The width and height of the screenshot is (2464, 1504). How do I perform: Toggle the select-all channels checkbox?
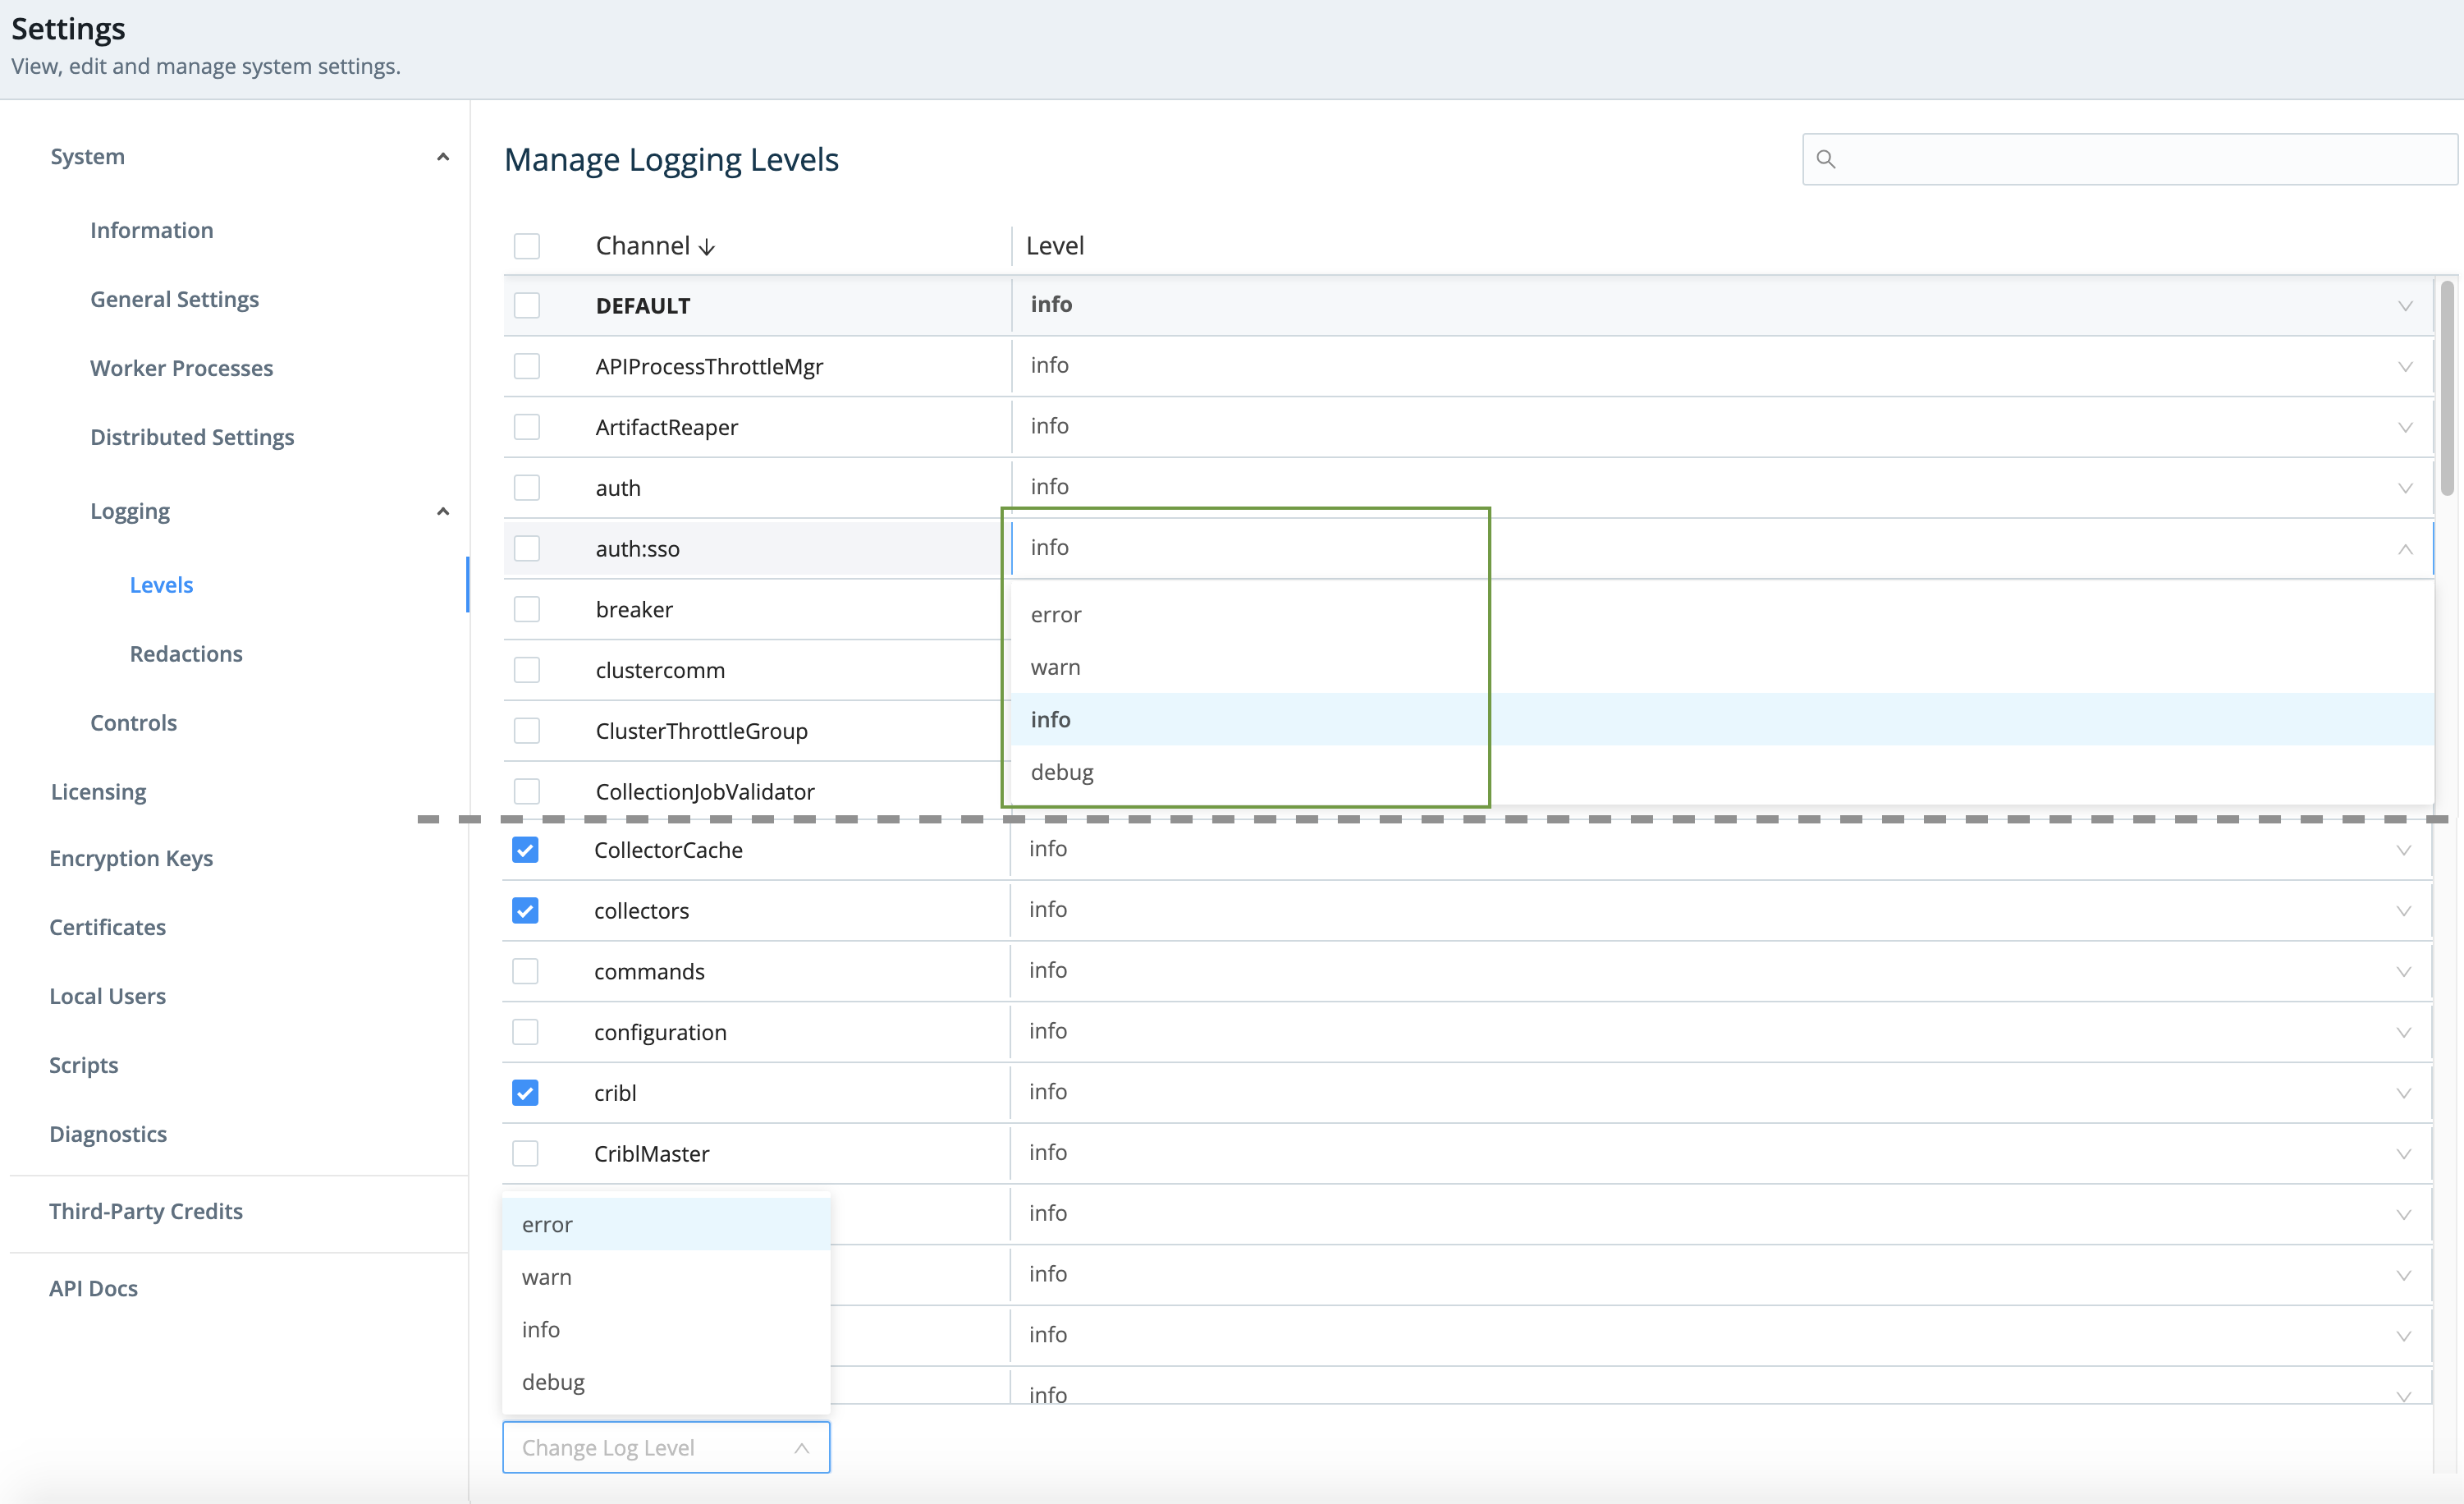click(527, 246)
